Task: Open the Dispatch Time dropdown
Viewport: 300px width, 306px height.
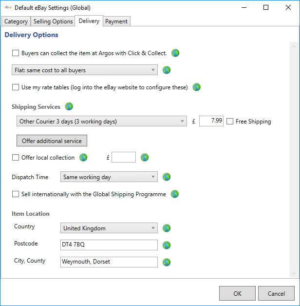Action: [109, 177]
